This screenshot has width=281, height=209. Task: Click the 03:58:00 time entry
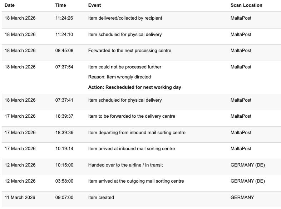click(x=64, y=181)
